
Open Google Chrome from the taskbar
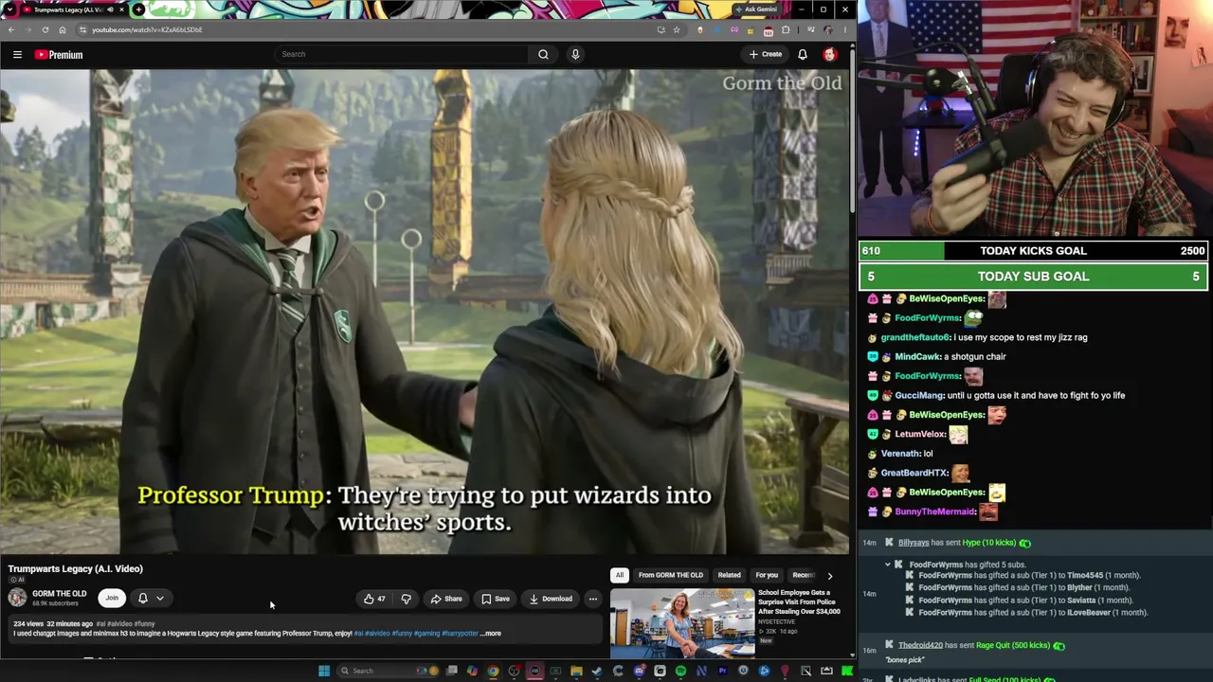pyautogui.click(x=493, y=671)
